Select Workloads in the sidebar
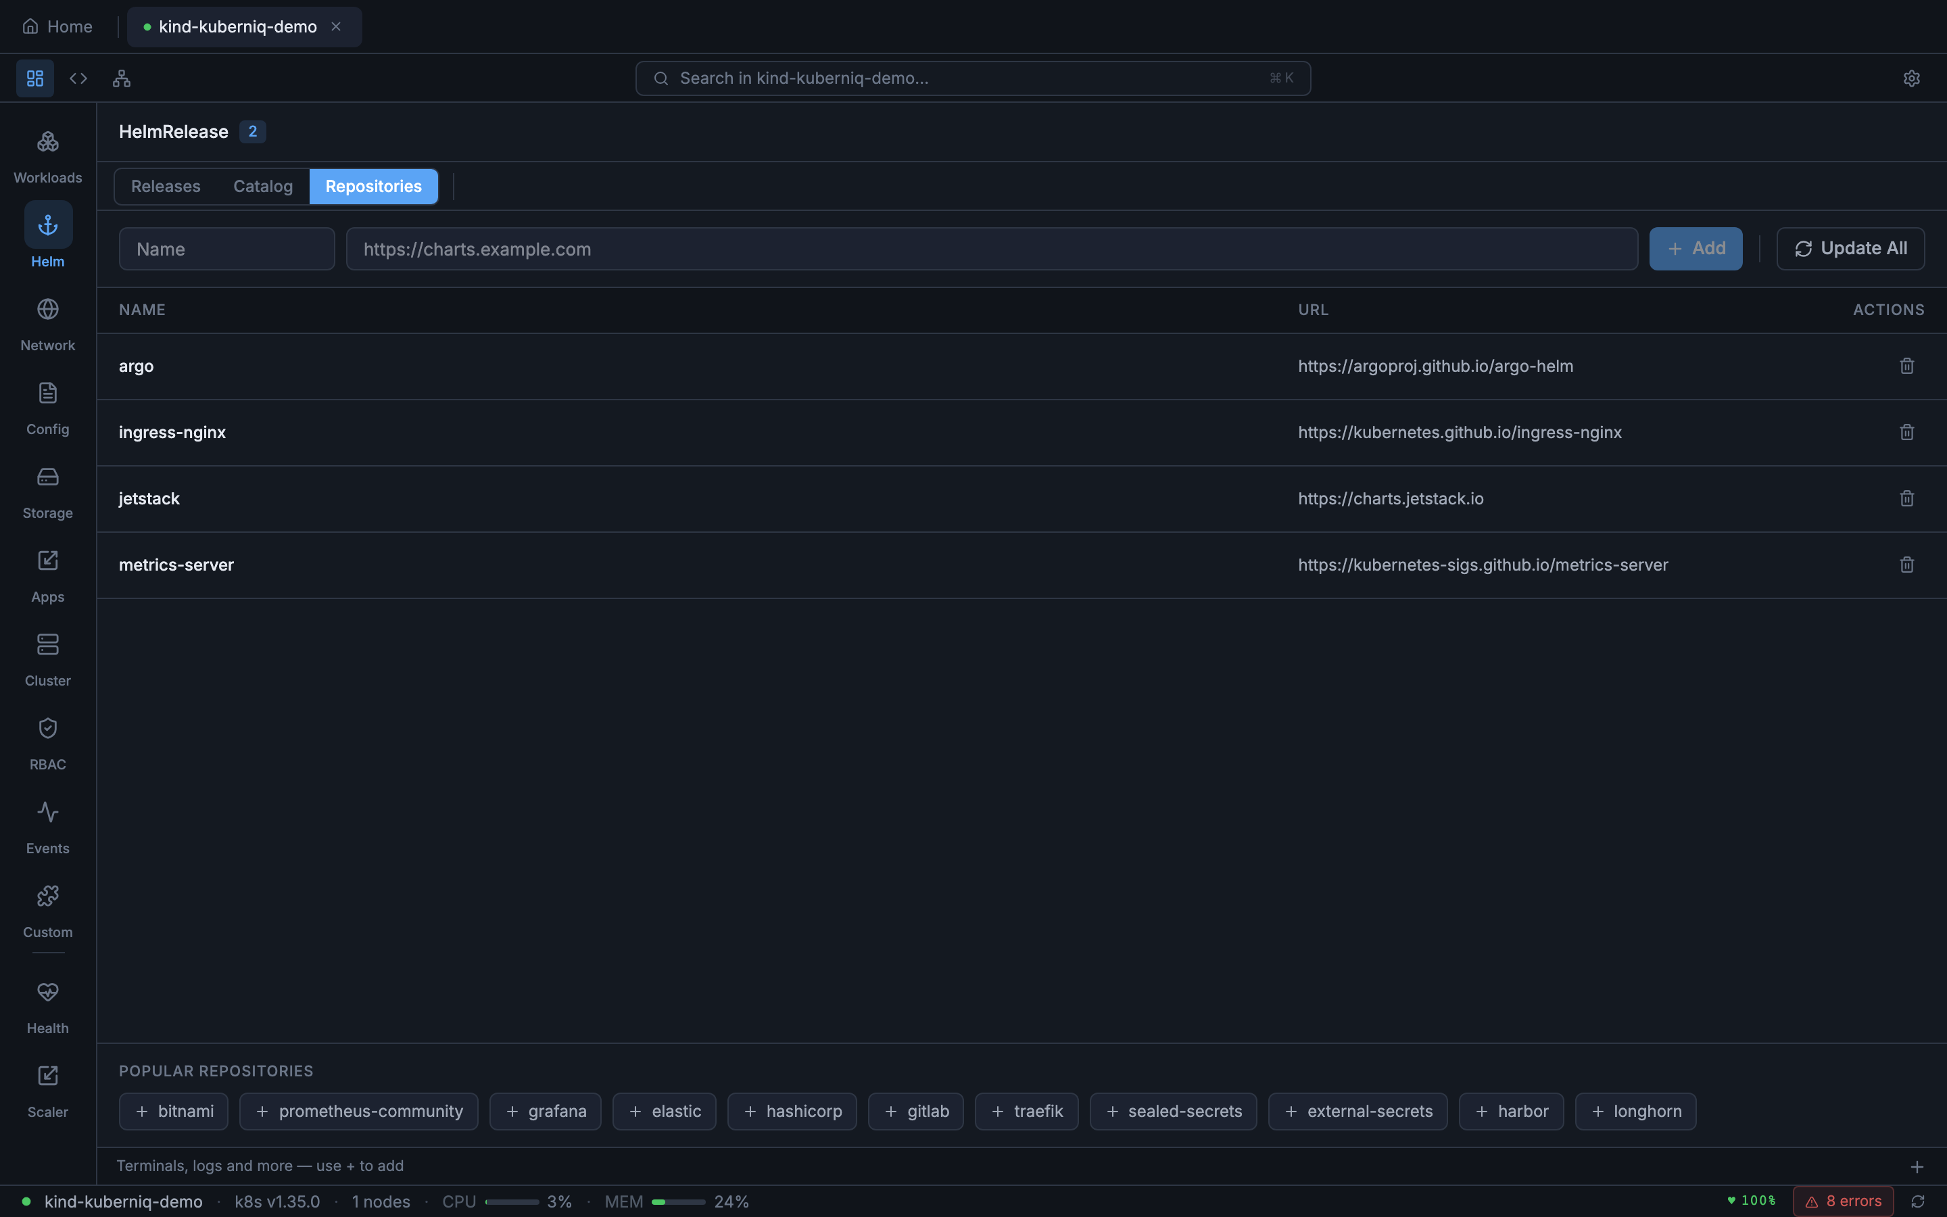 [x=47, y=155]
